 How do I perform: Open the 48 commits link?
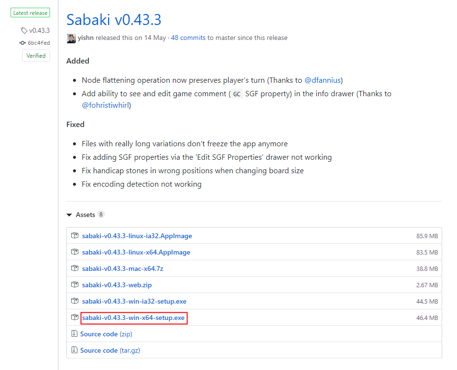[188, 38]
